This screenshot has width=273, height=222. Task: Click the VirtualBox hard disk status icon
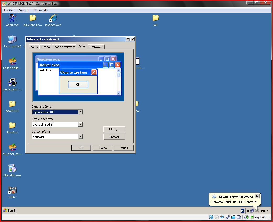click(211, 217)
